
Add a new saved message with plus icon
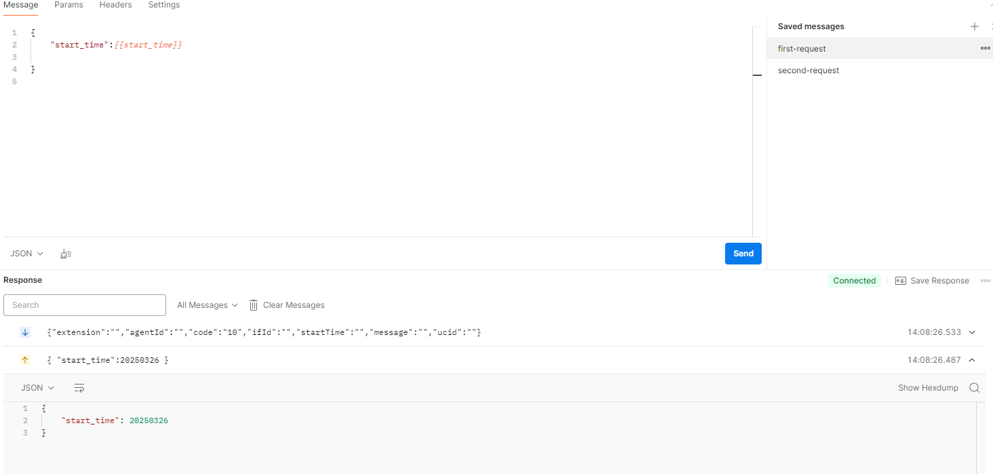coord(975,26)
